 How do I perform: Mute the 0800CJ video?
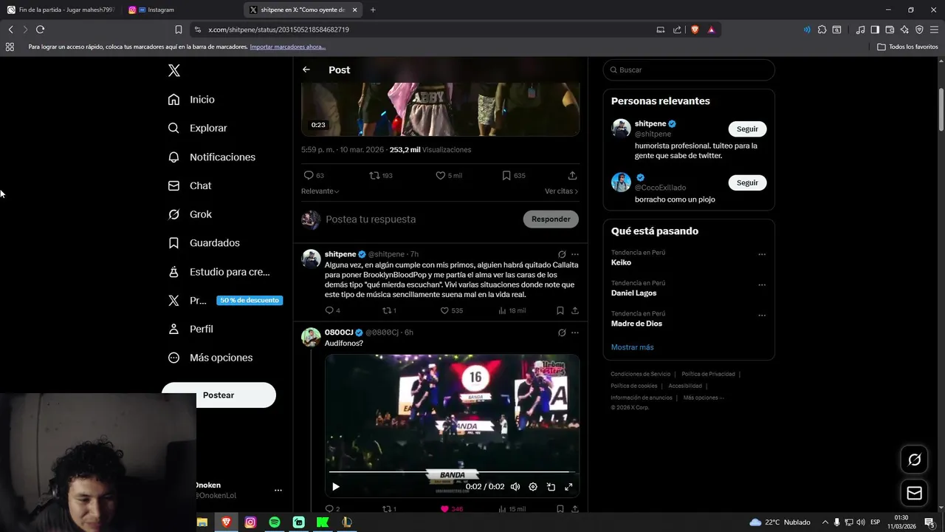coord(515,487)
